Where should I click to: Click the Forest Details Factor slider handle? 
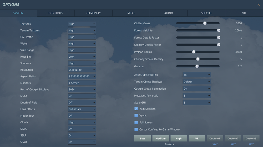[219, 37]
